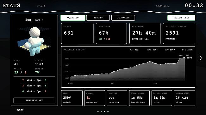Image resolution: width=206 pixels, height=115 pixels.
Task: Click the 2591 end value on the graph
Action: click(189, 57)
